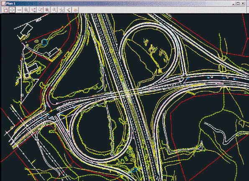Close the Plan 1 window

pyautogui.click(x=243, y=3)
